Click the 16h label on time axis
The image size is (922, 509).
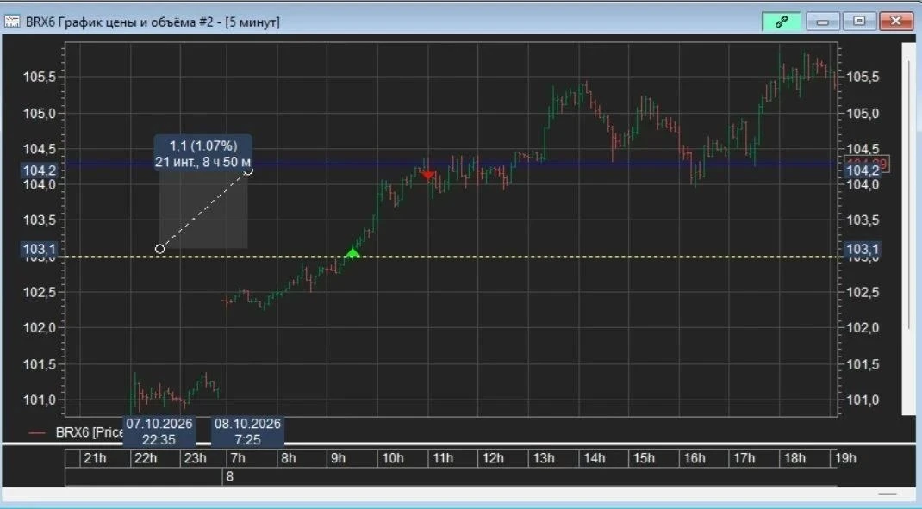click(x=694, y=458)
